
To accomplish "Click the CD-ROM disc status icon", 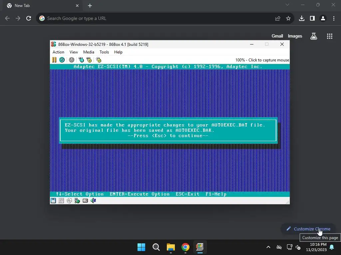I will click(69, 201).
